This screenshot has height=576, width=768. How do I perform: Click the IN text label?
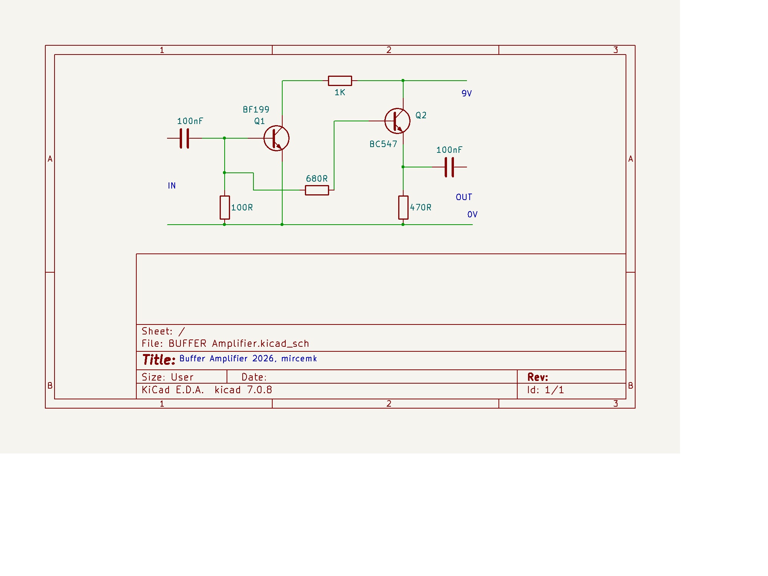[172, 186]
